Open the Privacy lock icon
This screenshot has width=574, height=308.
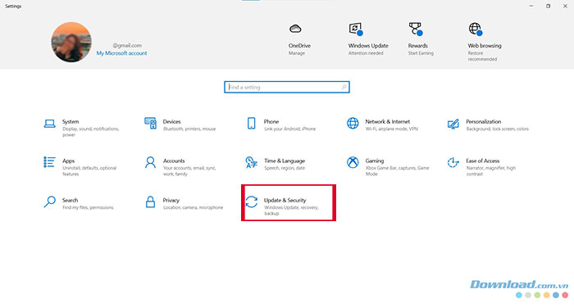coord(150,202)
